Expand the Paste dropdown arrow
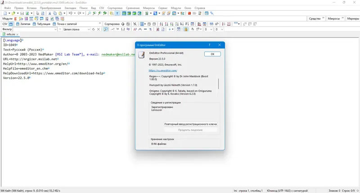Screen dimensions: 360x193 point(64,13)
